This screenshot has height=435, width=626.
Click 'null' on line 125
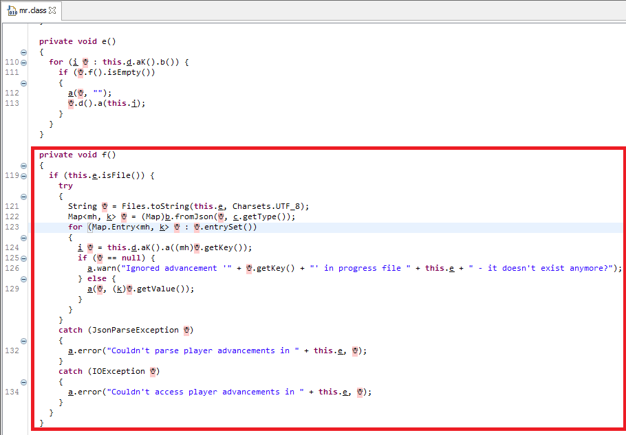(x=131, y=258)
